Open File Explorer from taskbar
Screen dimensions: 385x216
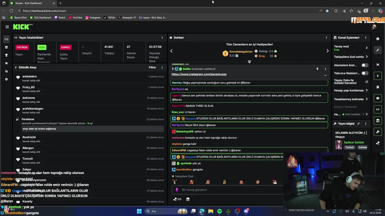click(x=211, y=211)
